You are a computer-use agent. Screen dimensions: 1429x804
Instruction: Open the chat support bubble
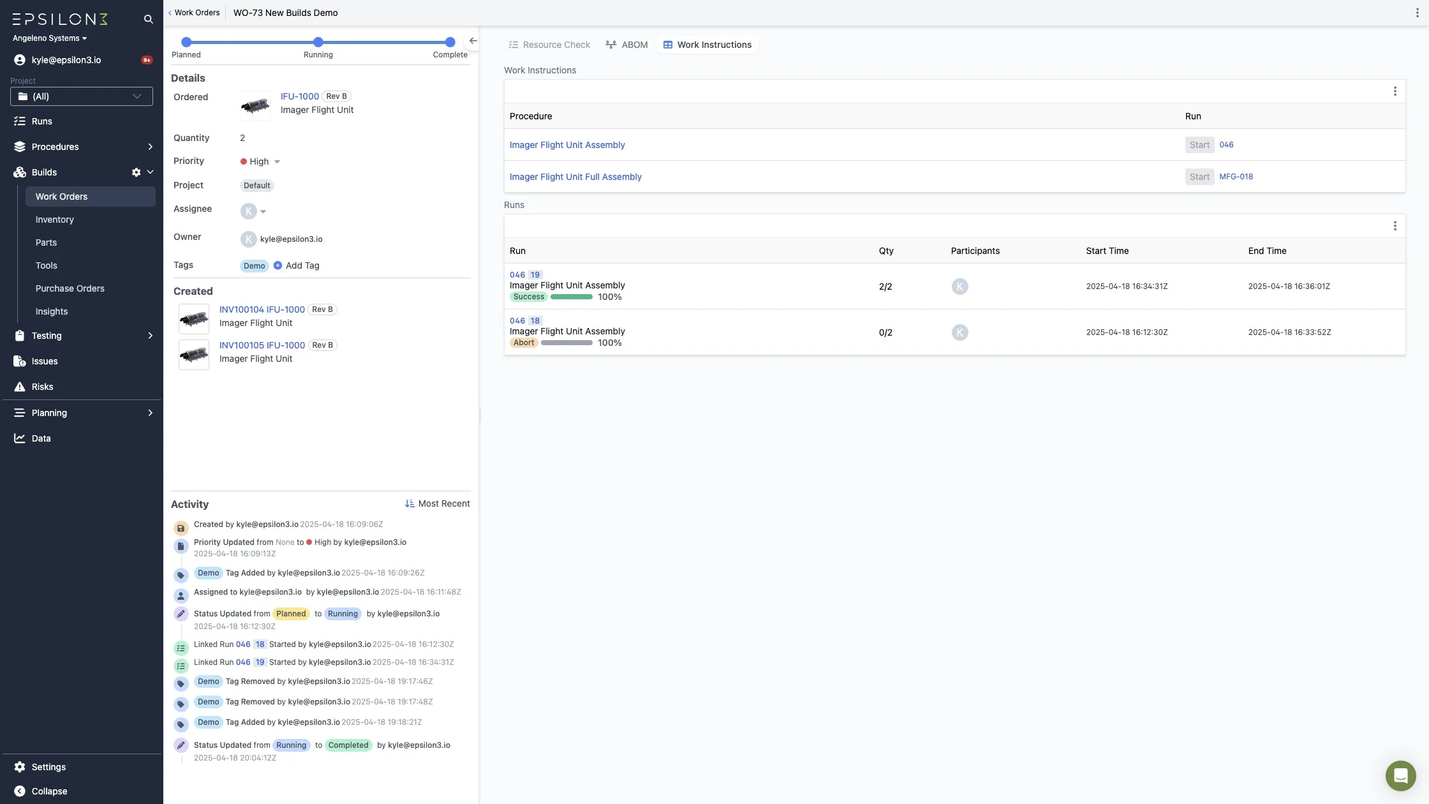1400,775
